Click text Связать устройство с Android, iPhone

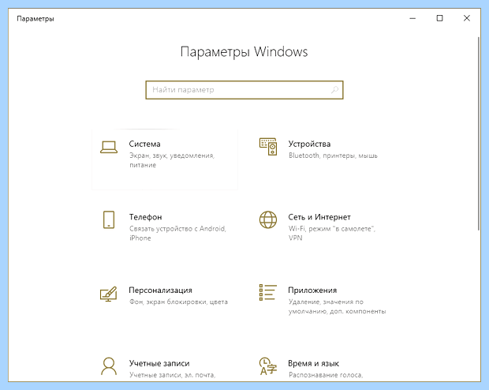(x=177, y=233)
